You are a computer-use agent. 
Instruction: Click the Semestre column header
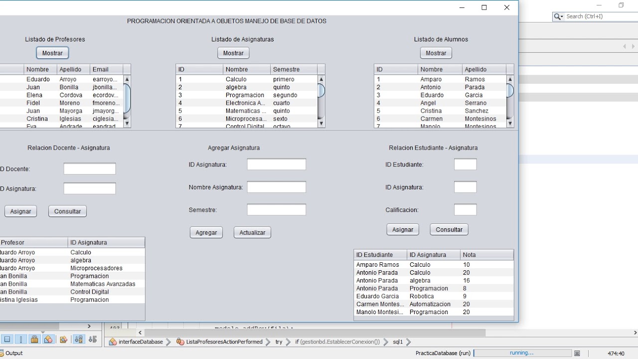[294, 69]
